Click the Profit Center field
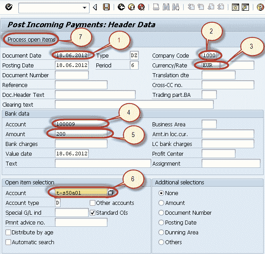Viewport: 265px width, 254px height. tap(218, 154)
